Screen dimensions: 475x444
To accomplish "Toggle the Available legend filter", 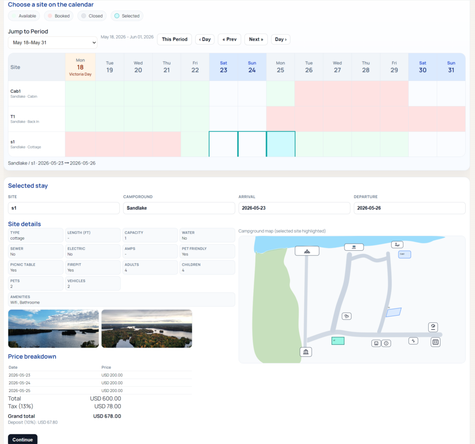I will coord(24,15).
